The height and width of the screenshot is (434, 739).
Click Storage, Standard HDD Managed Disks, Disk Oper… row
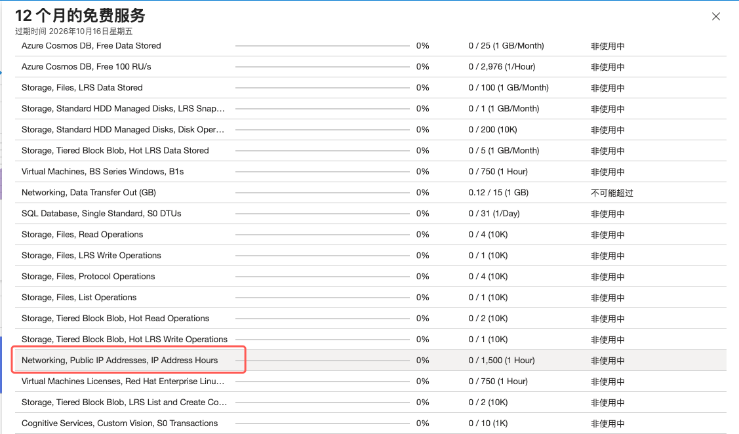tap(370, 130)
